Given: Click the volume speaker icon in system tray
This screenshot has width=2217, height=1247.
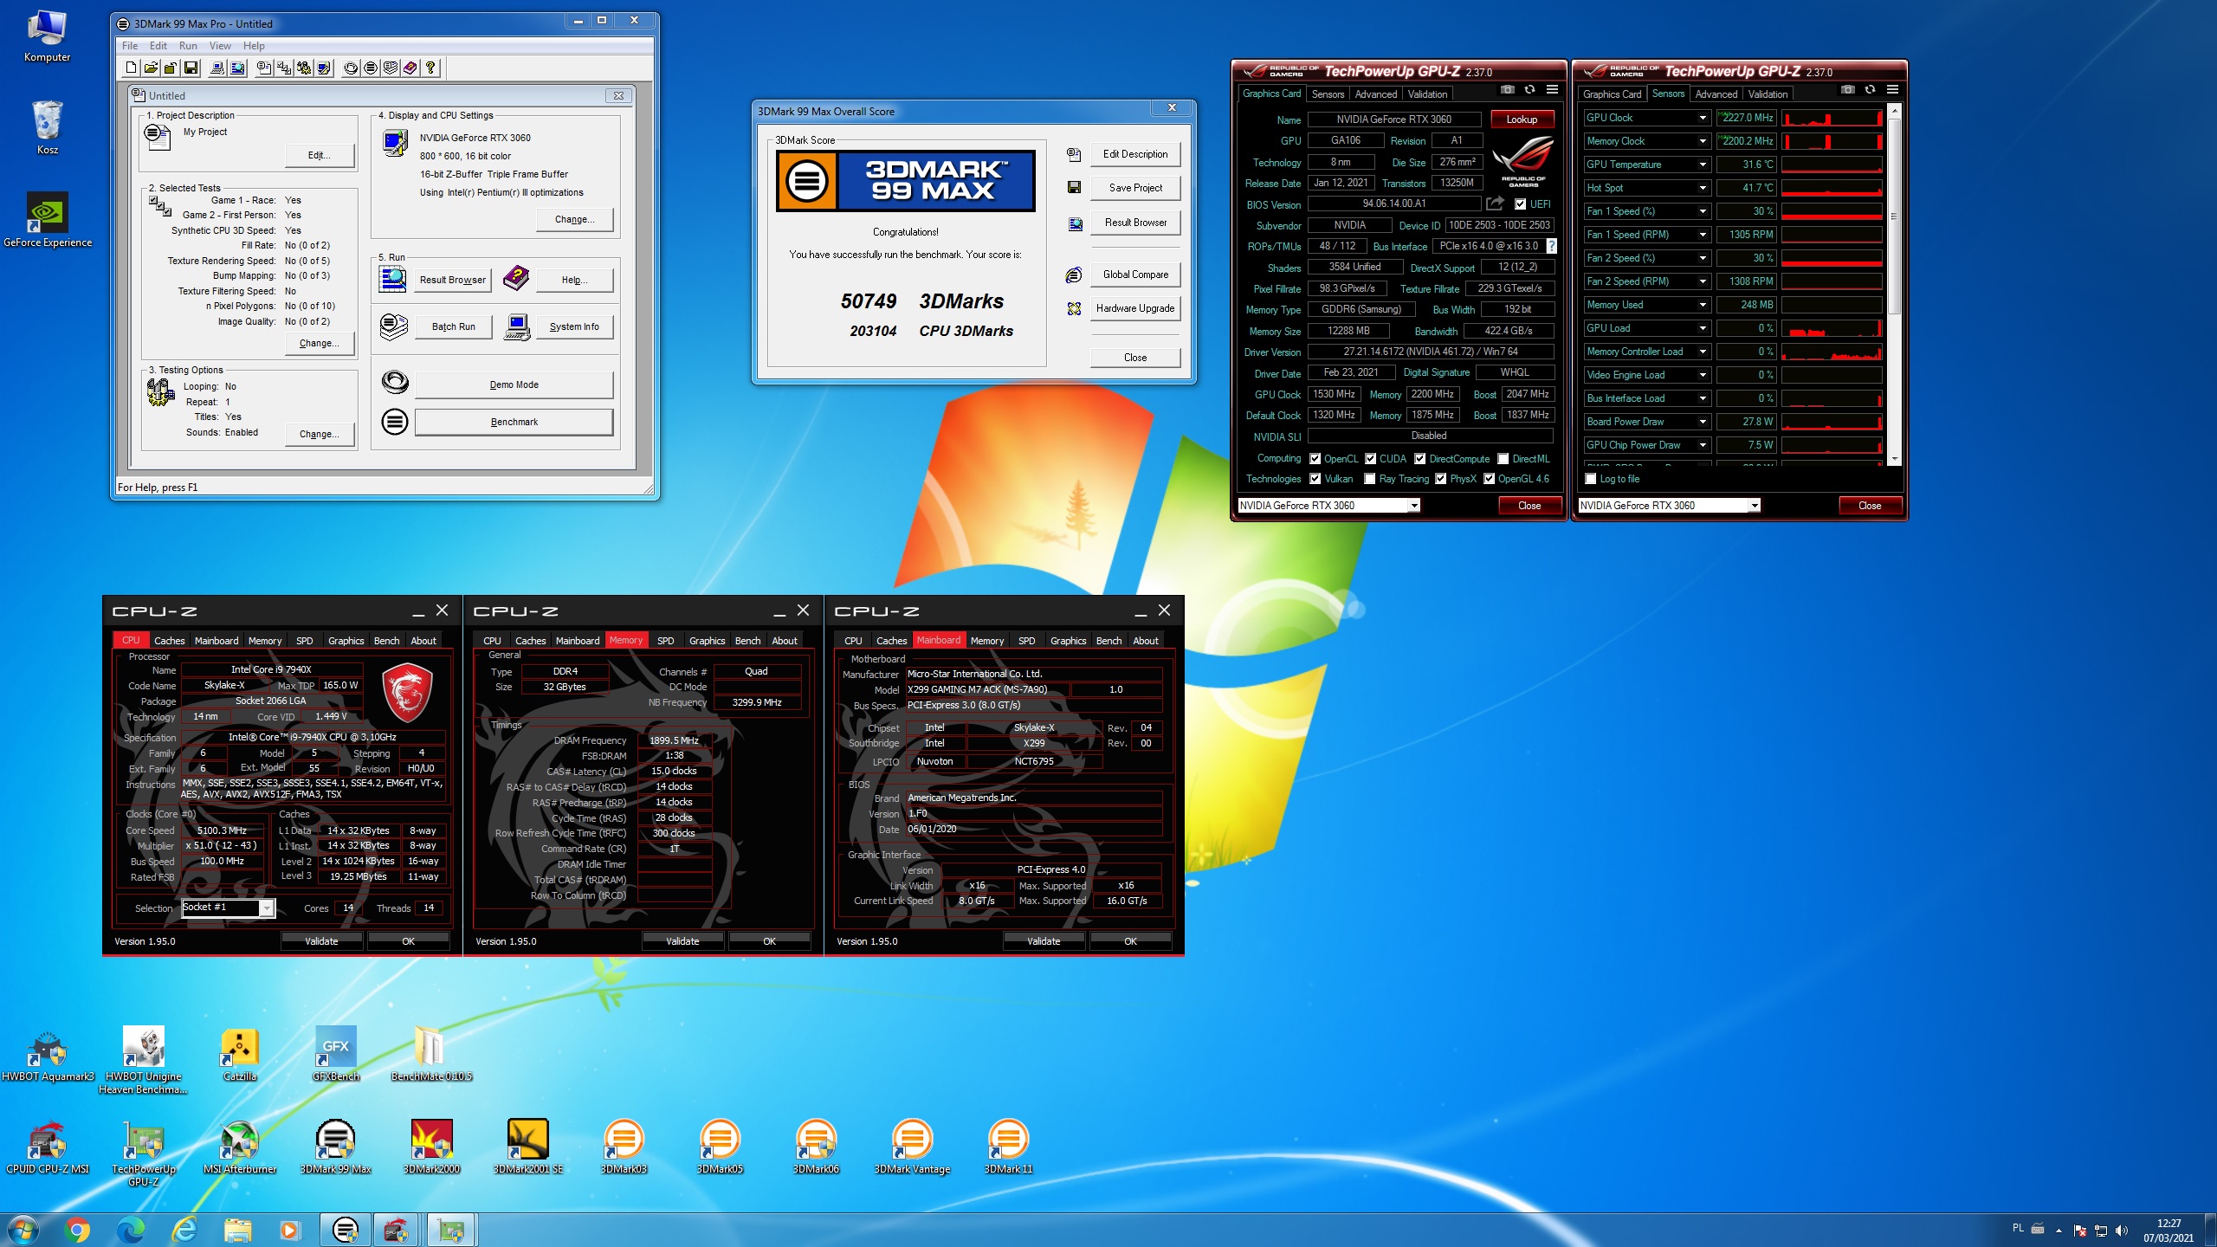Looking at the screenshot, I should 2122,1231.
